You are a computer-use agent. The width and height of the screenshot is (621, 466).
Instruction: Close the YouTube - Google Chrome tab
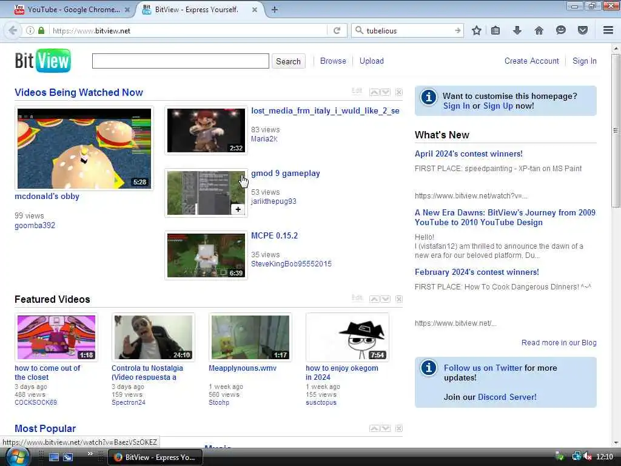coord(127,10)
